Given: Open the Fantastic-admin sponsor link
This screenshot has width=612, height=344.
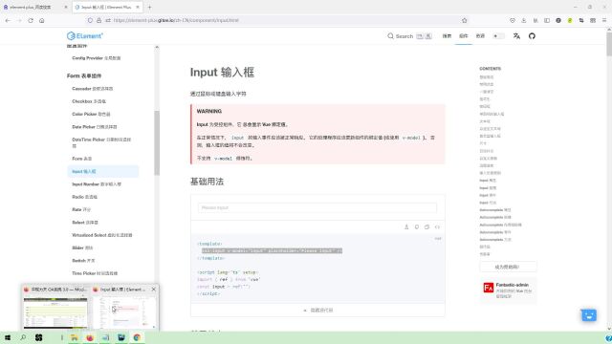Looking at the screenshot, I should click(x=508, y=290).
